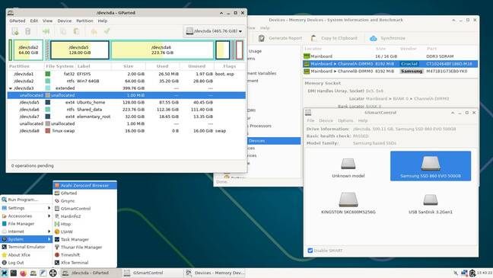
Task: Click Copy to Clipboard in System Information window
Action: pyautogui.click(x=334, y=38)
